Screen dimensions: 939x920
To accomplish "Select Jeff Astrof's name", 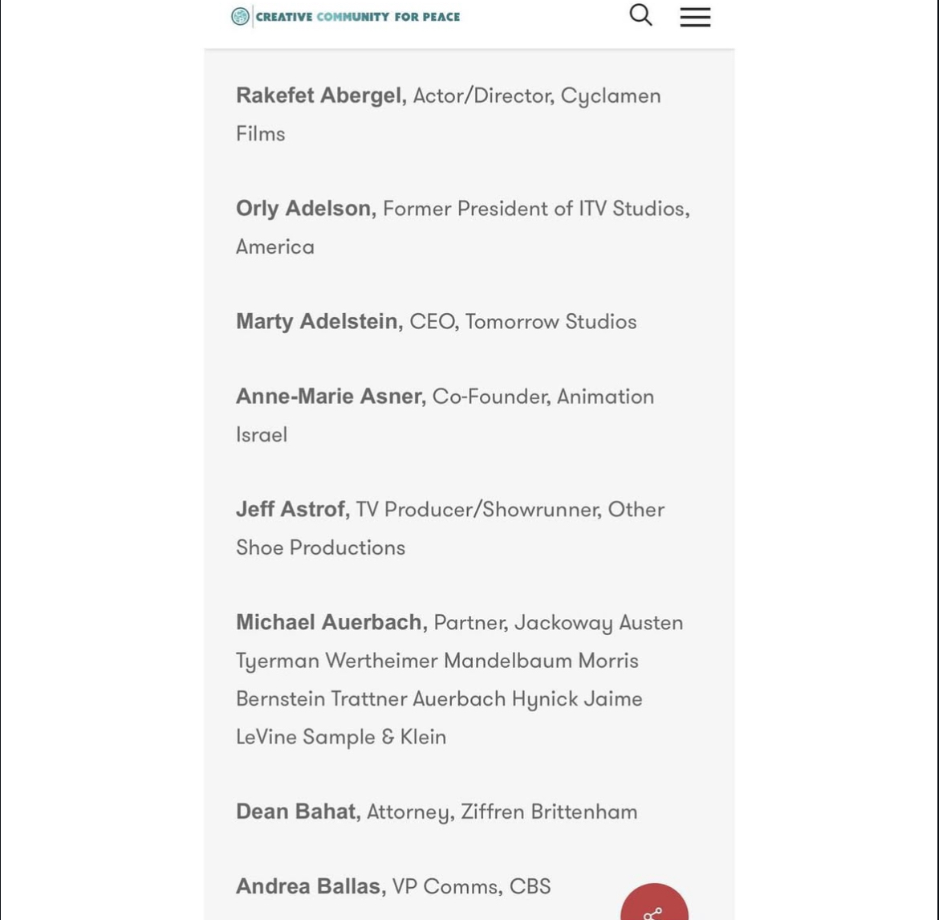I will pos(293,509).
